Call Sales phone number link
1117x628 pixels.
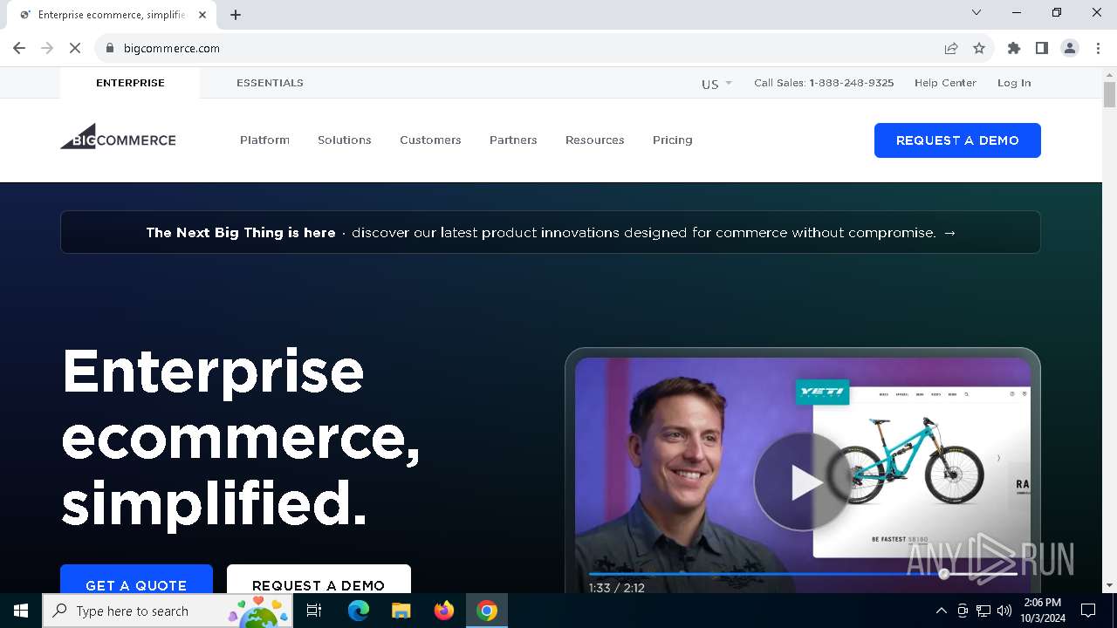click(x=824, y=83)
